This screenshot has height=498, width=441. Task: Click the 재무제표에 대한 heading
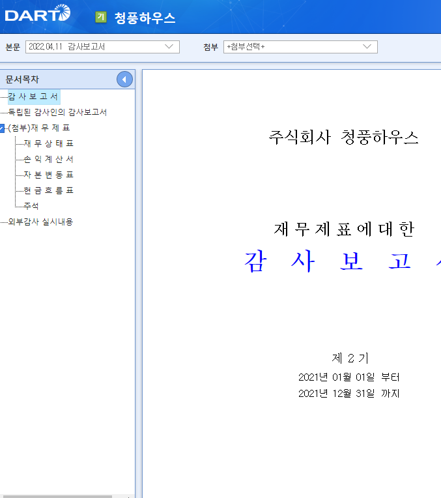(x=344, y=229)
